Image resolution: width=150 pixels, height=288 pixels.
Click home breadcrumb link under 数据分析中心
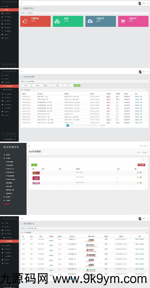coord(23,13)
